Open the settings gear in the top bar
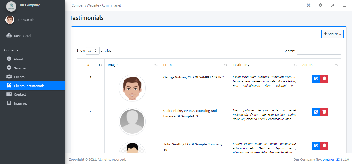This screenshot has height=164, width=352. click(x=321, y=5)
